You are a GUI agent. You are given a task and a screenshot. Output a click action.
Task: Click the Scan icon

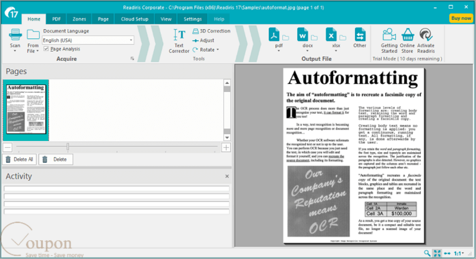tap(15, 34)
